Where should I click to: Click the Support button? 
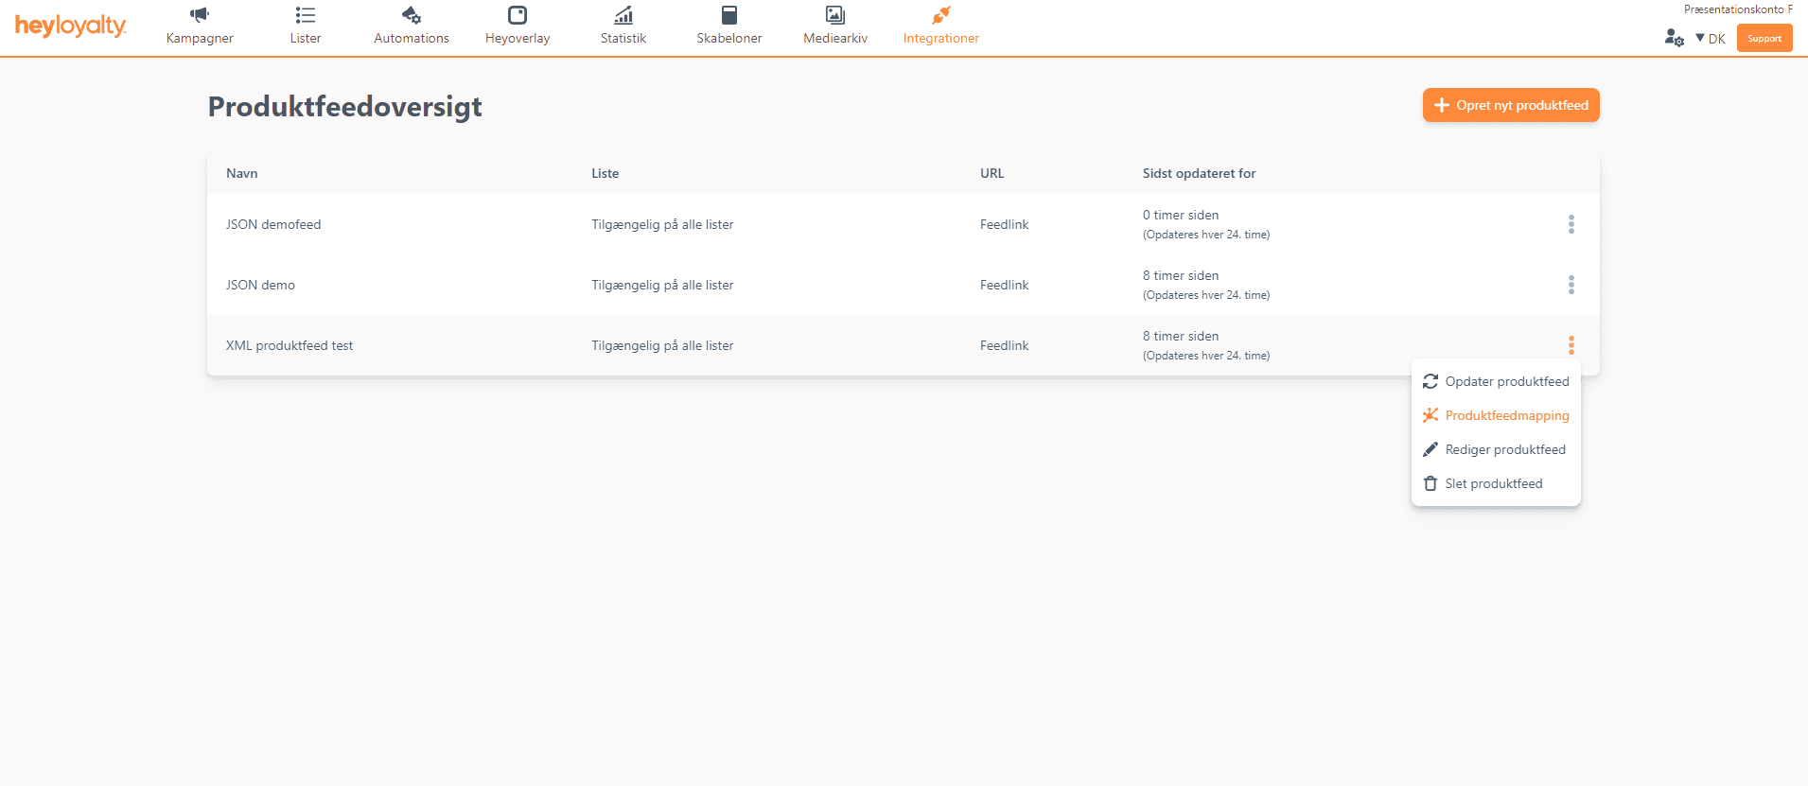click(1764, 39)
